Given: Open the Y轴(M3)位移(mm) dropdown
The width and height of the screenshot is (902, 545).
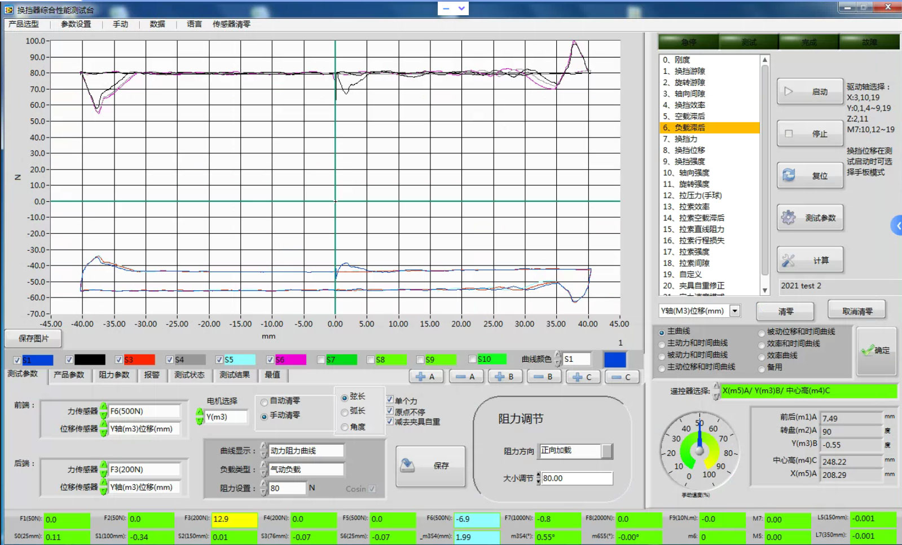Looking at the screenshot, I should (734, 311).
